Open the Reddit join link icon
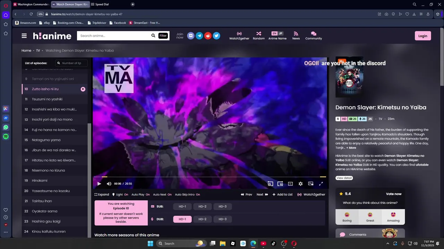This screenshot has height=249, width=444. tap(208, 36)
